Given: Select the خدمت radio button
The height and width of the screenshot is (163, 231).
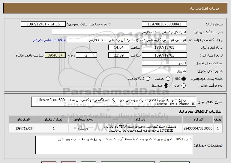Looking at the screenshot, I should point(168,79).
